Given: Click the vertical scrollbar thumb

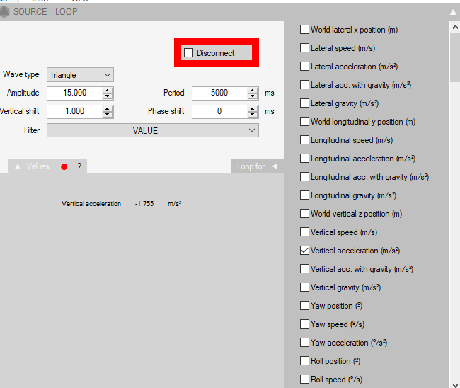Looking at the screenshot, I should (455, 57).
